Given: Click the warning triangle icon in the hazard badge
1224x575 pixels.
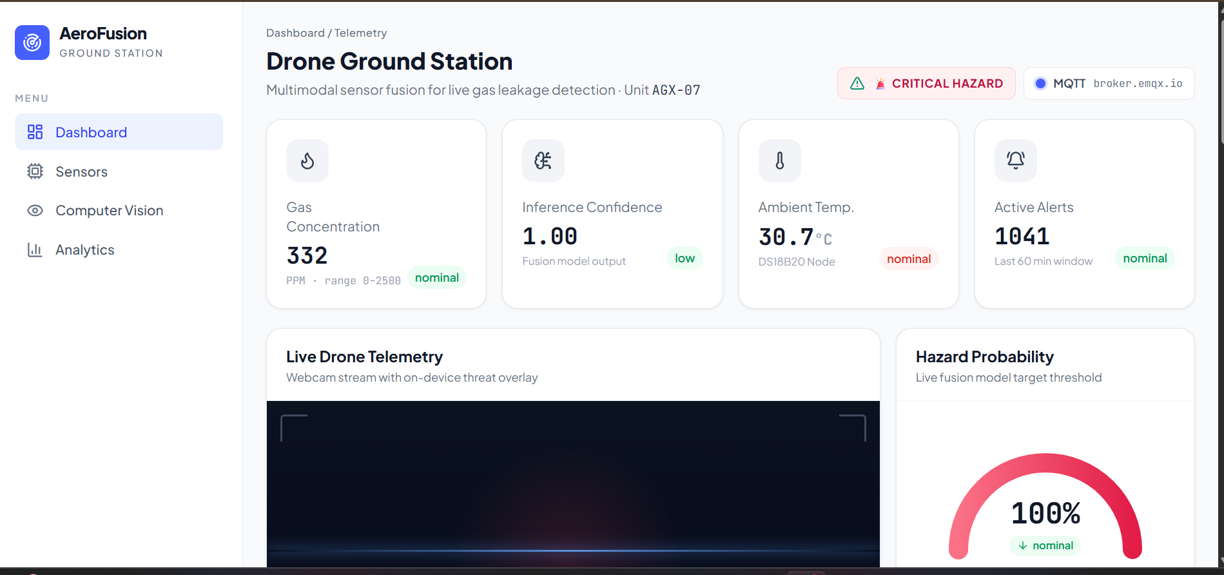Looking at the screenshot, I should (857, 83).
